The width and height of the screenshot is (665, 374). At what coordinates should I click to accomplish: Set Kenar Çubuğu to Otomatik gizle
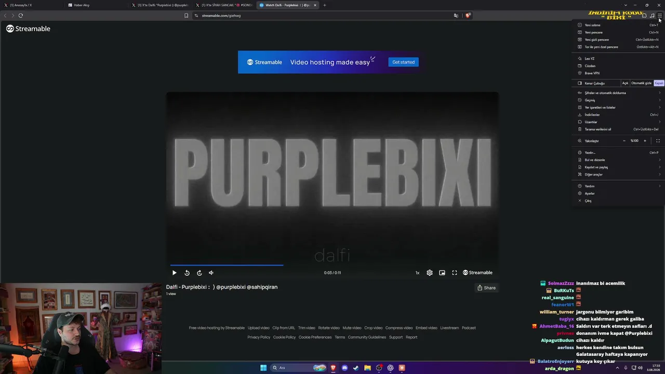642,83
